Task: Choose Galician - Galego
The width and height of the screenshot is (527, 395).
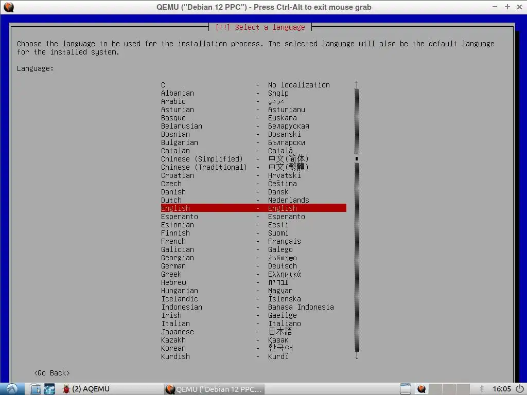Action: click(253, 249)
